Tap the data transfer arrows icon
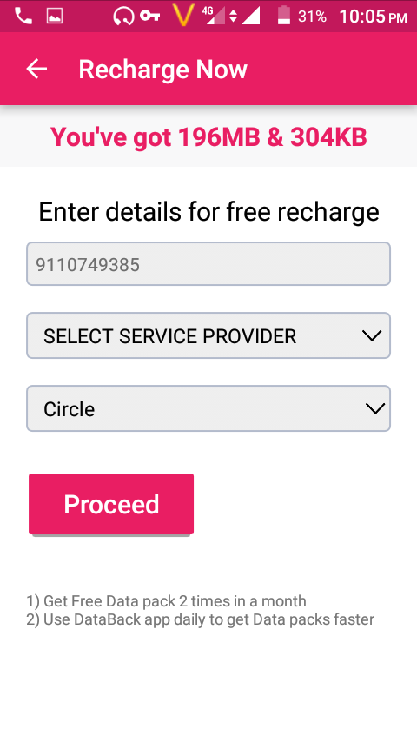 click(233, 17)
